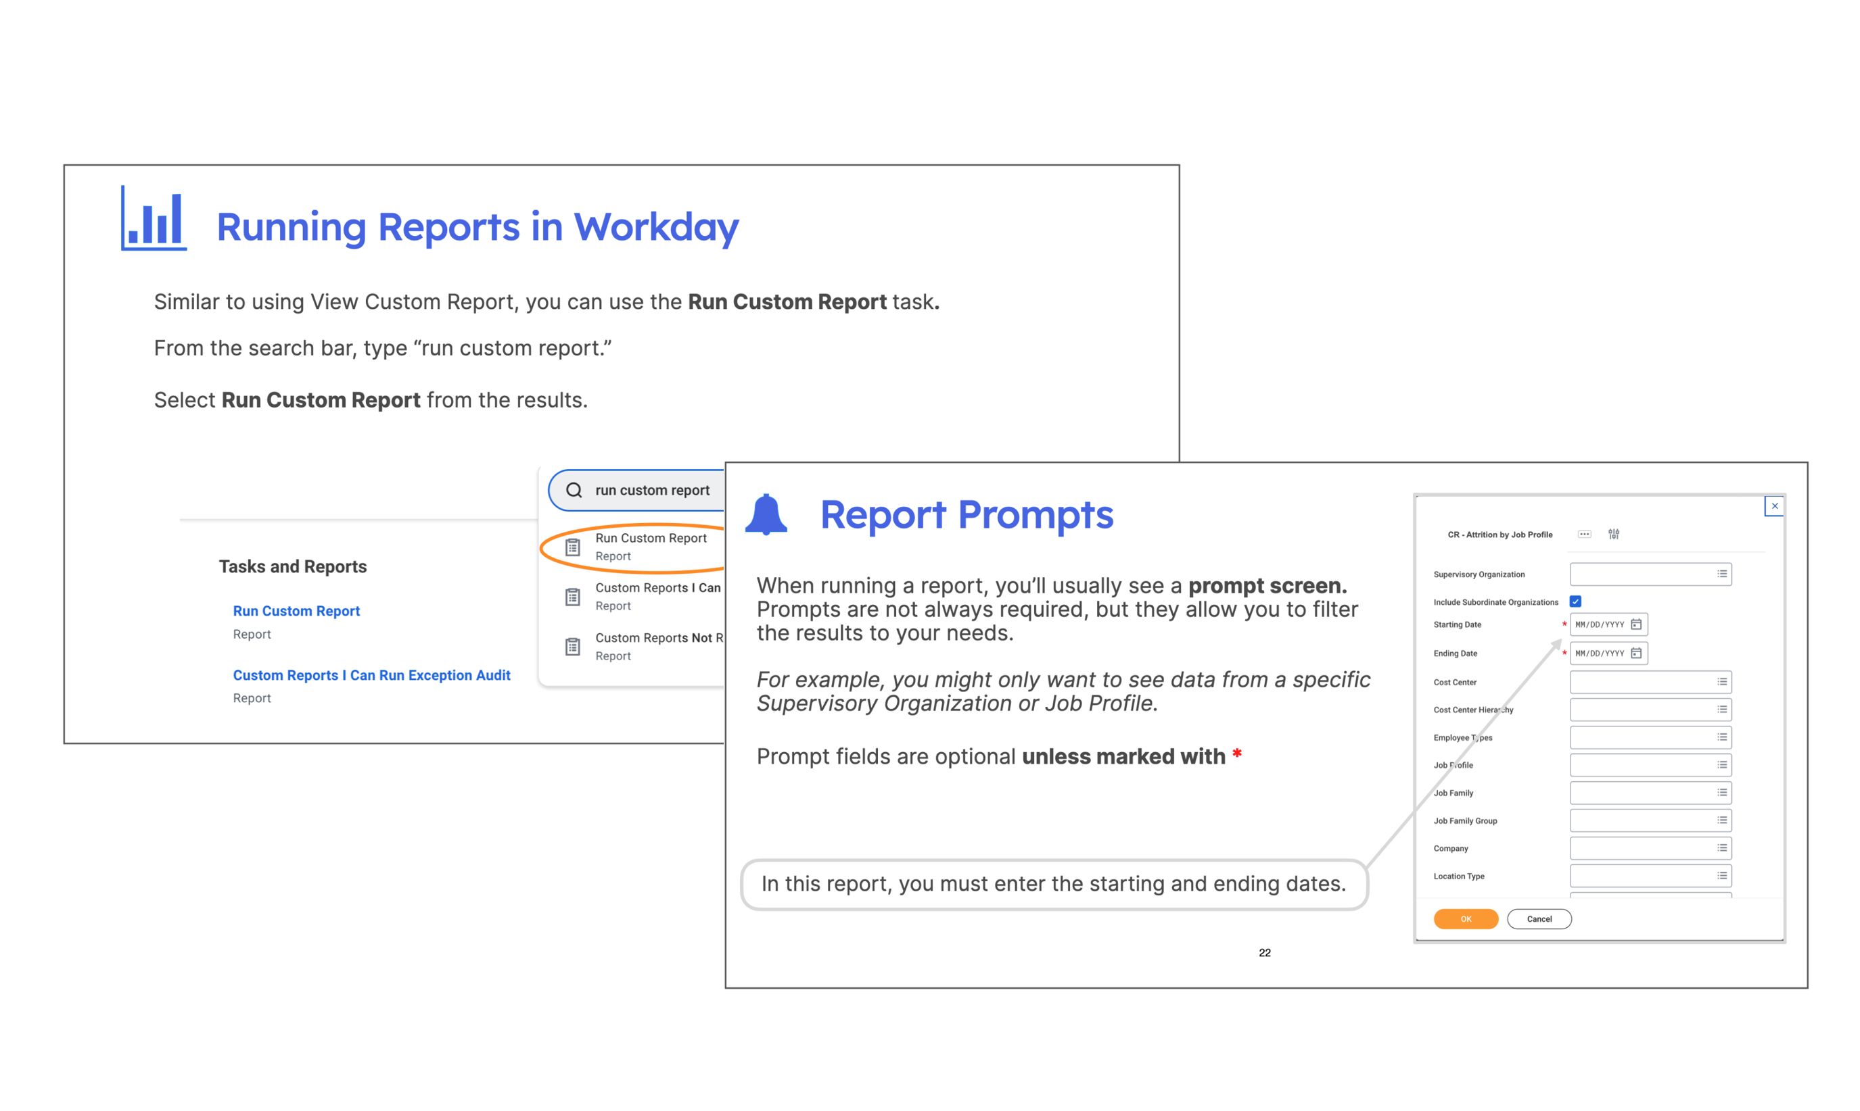Click the Job Family Group label
The height and width of the screenshot is (1111, 1860).
1465,821
